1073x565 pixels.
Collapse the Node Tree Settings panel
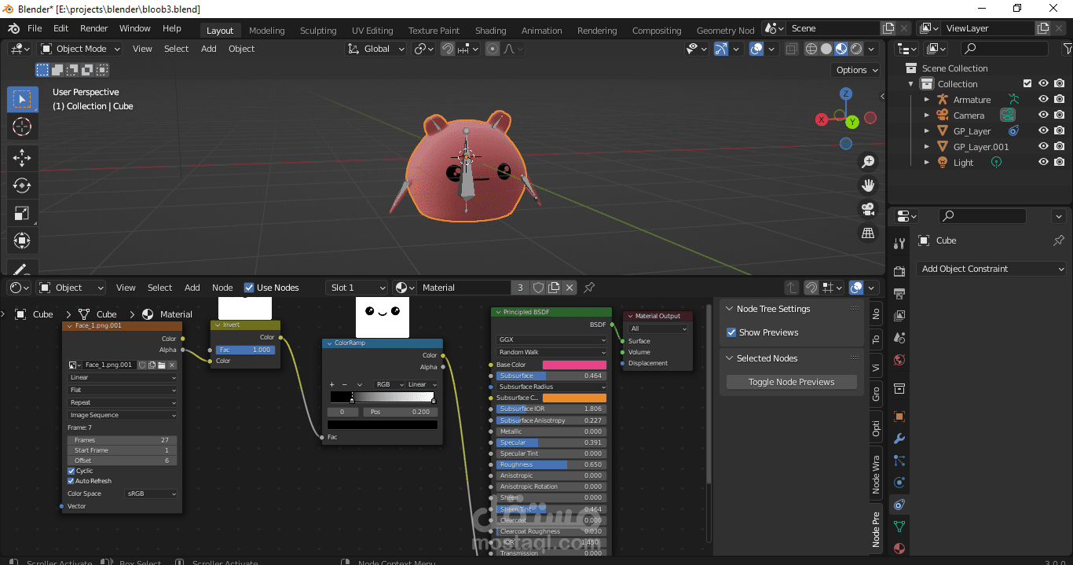point(730,309)
